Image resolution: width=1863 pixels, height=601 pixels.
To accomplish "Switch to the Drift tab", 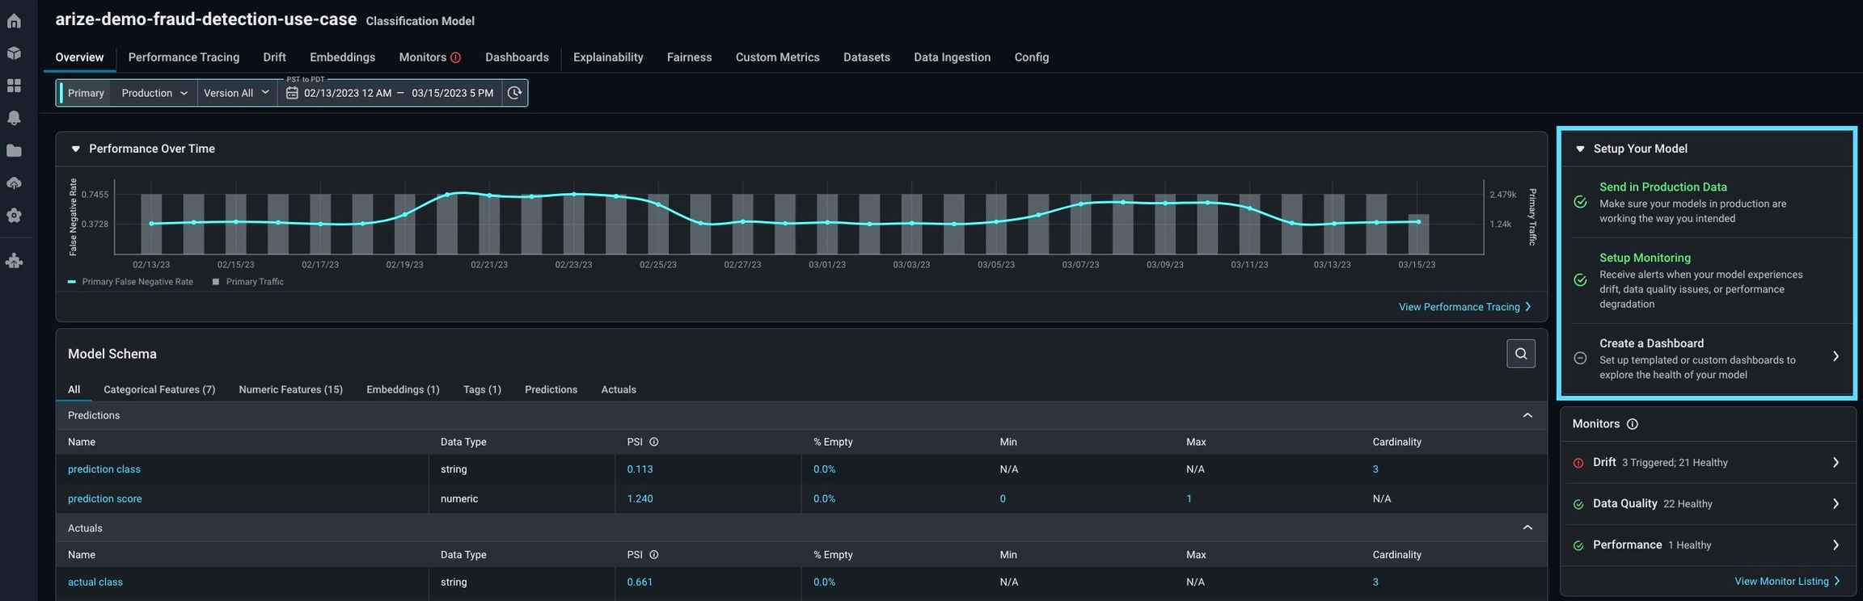I will pyautogui.click(x=274, y=57).
